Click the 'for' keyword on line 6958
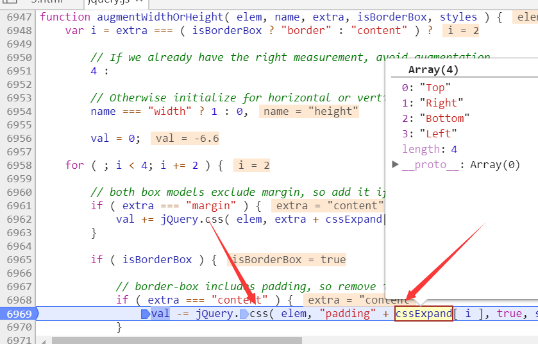Image resolution: width=538 pixels, height=344 pixels. (74, 166)
